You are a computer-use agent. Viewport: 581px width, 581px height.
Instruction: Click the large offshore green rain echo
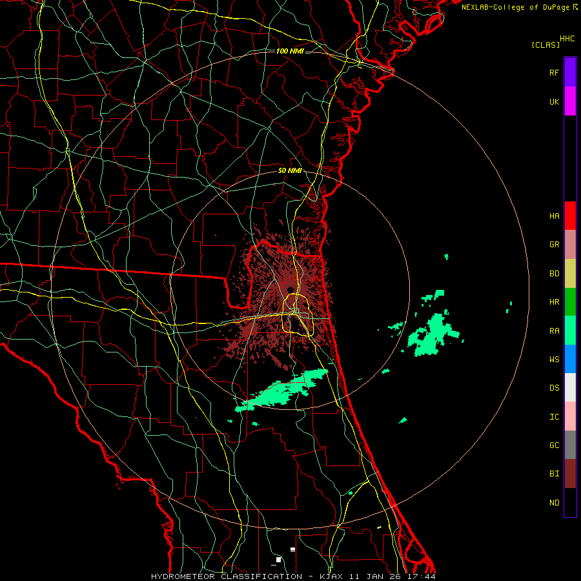(433, 335)
